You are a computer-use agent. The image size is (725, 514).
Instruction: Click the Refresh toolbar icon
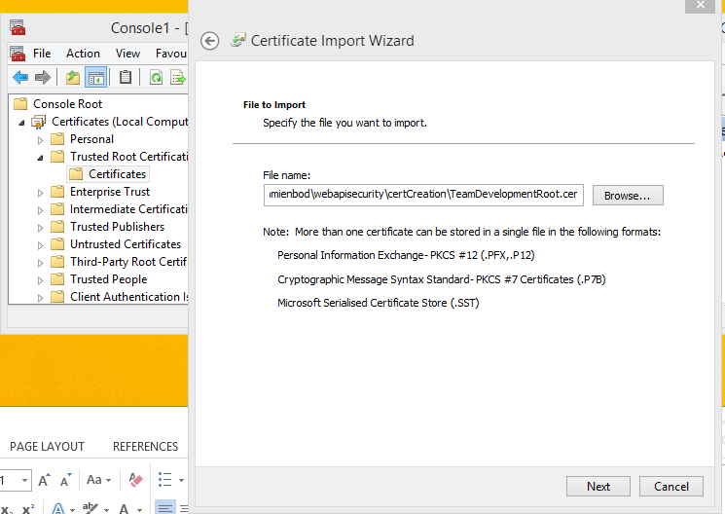pos(156,78)
